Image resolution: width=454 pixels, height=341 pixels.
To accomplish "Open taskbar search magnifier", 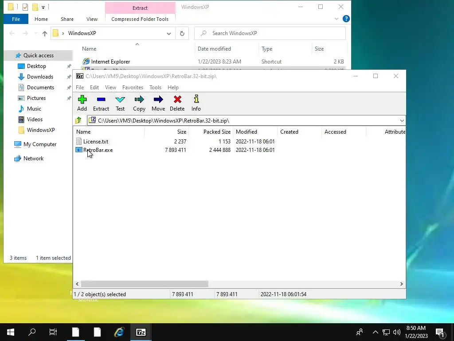I will pyautogui.click(x=32, y=332).
